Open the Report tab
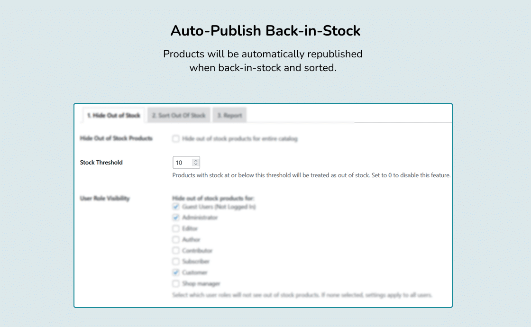This screenshot has height=327, width=531. tap(229, 116)
